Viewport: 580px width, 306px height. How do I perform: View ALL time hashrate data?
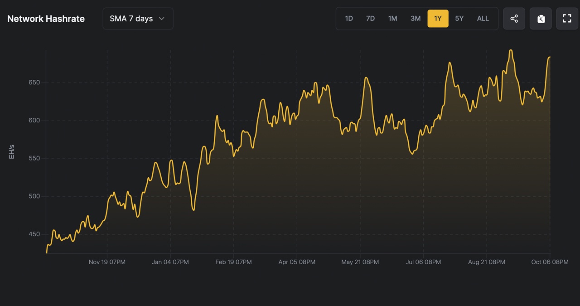coord(483,19)
